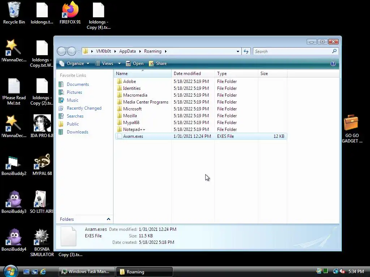
Task: Expand the Views dropdown arrow
Action: coord(119,63)
